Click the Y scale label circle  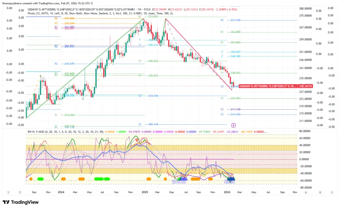pyautogui.click(x=8, y=192)
